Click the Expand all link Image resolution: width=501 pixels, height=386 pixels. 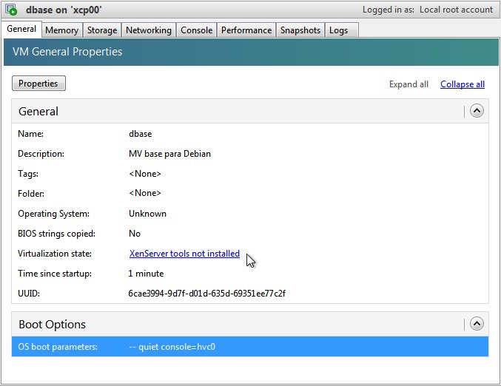[408, 84]
